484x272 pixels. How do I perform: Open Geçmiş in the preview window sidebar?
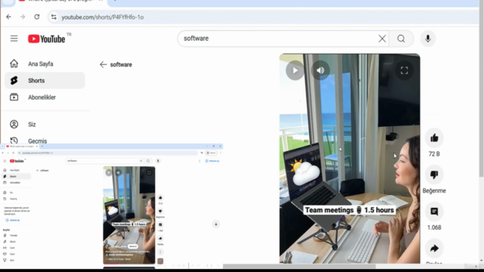pyautogui.click(x=16, y=199)
